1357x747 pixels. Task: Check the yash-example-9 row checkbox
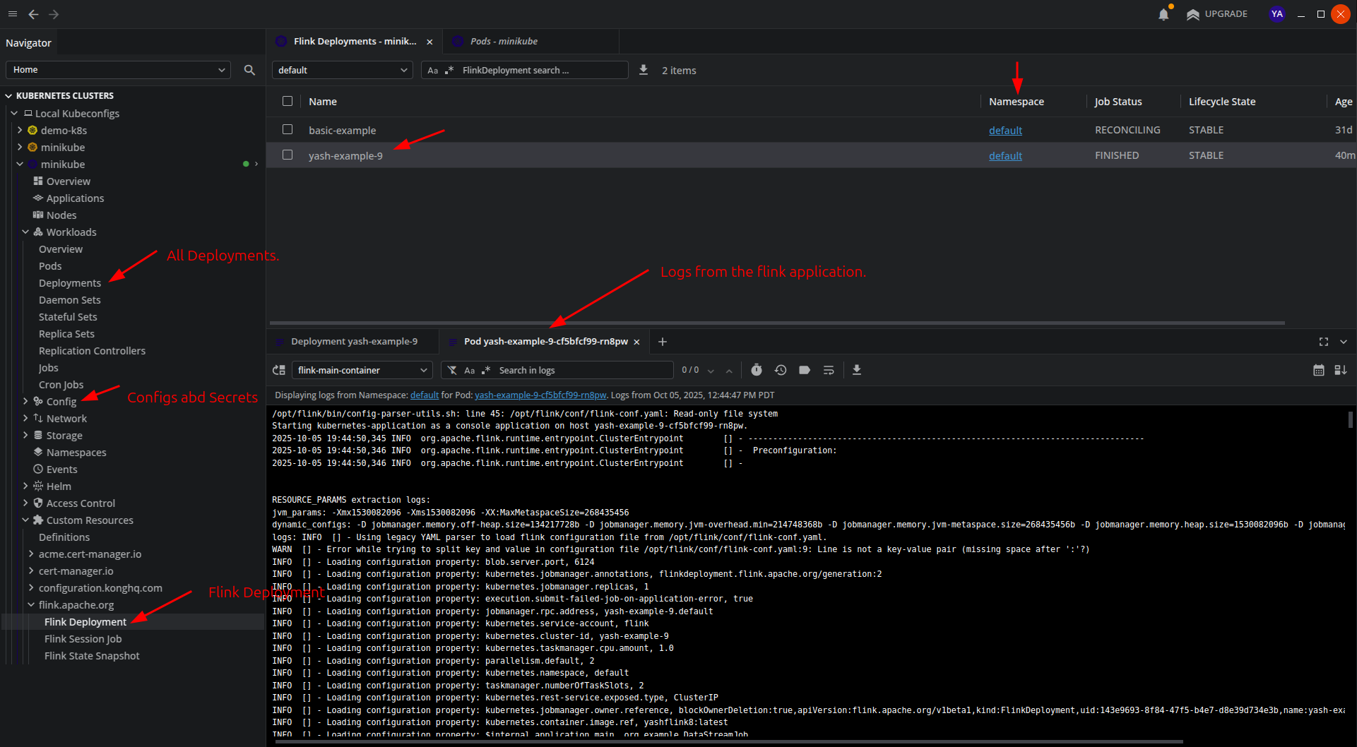288,155
